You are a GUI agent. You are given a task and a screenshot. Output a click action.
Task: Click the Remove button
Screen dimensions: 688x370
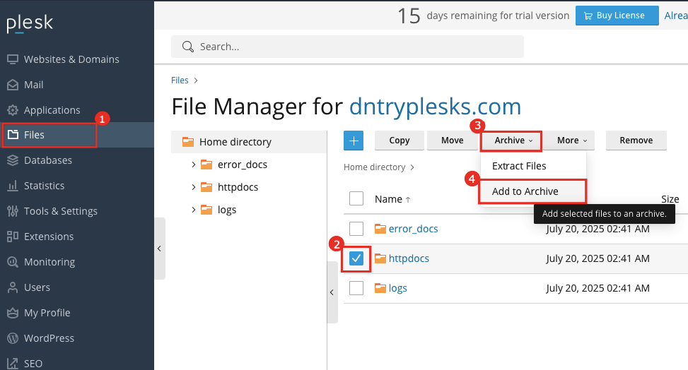[x=636, y=141]
